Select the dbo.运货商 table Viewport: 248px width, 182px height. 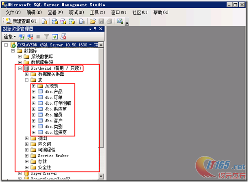pos(56,132)
